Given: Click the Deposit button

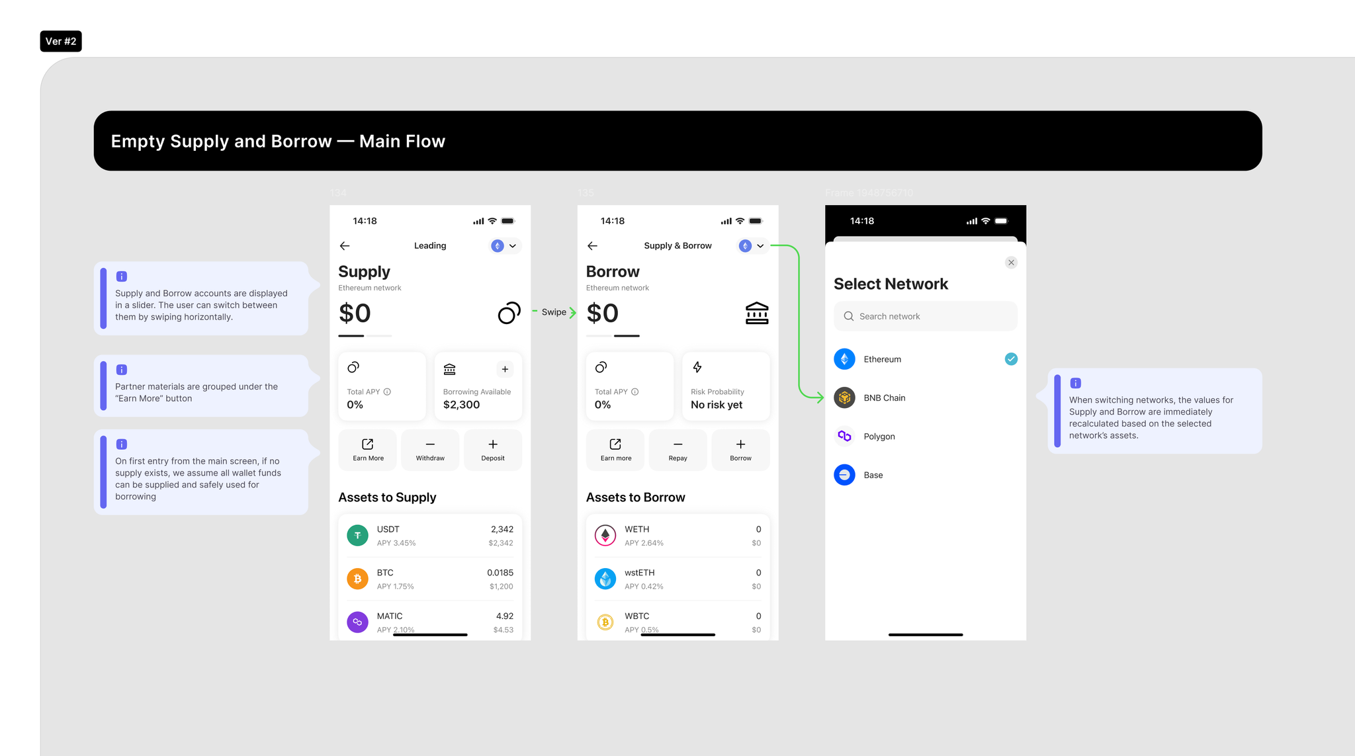Looking at the screenshot, I should point(493,450).
